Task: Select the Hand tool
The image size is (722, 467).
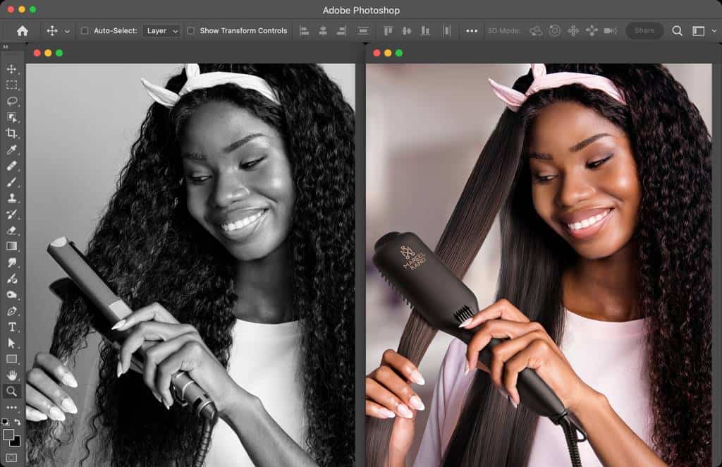Action: click(11, 375)
